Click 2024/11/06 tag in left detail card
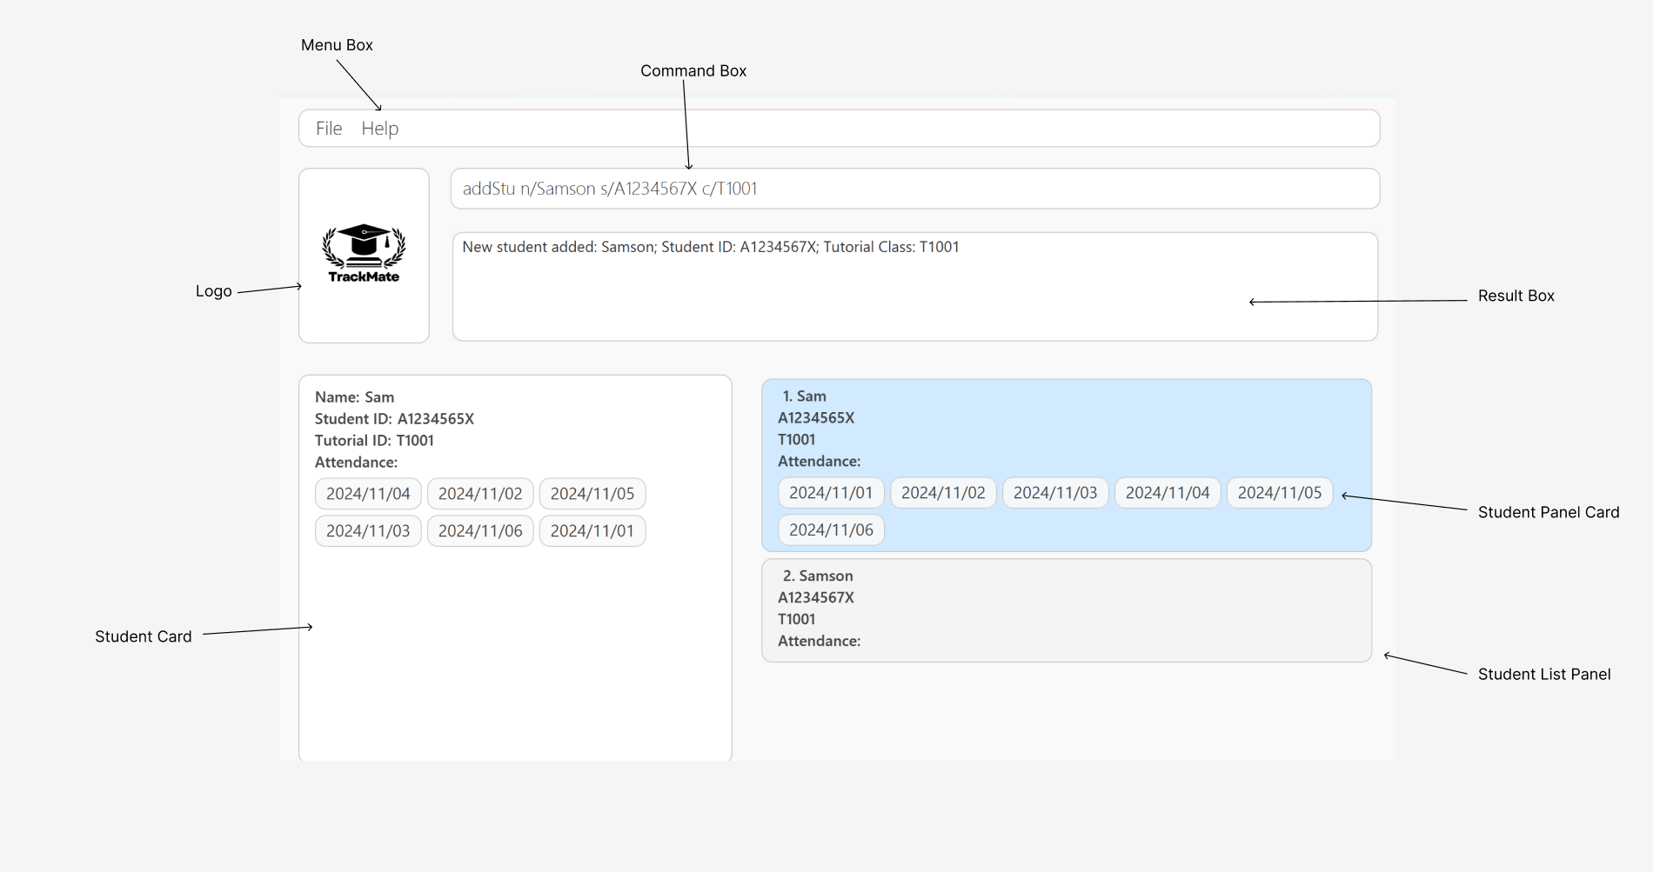Image resolution: width=1653 pixels, height=872 pixels. 480,531
